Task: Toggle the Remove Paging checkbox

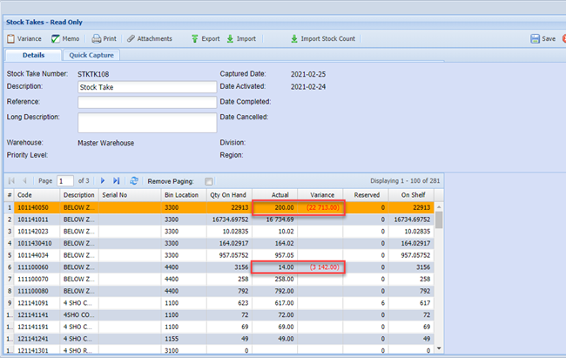Action: pyautogui.click(x=208, y=181)
